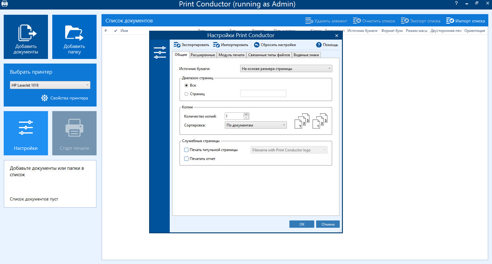The image size is (492, 264).
Task: Click the Сбросить настройки reset arrow icon
Action: [257, 45]
